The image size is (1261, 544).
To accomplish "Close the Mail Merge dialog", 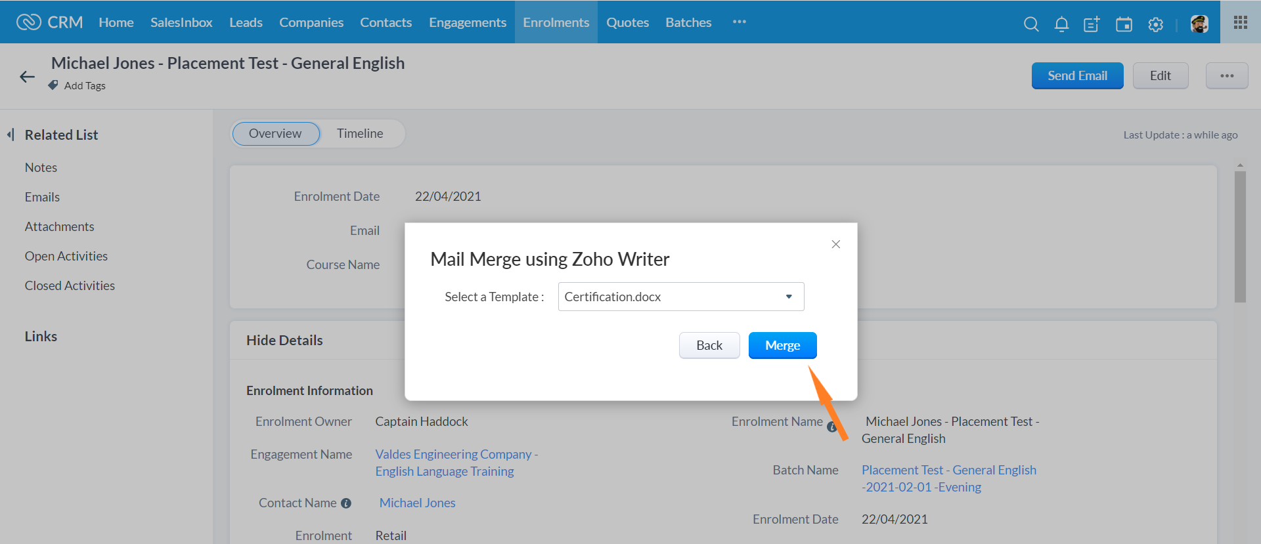I will click(x=835, y=244).
